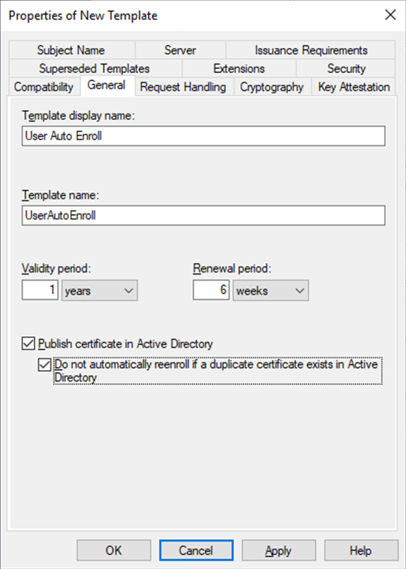Viewport: 406px width, 569px height.
Task: Switch to the Security tab
Action: 346,69
